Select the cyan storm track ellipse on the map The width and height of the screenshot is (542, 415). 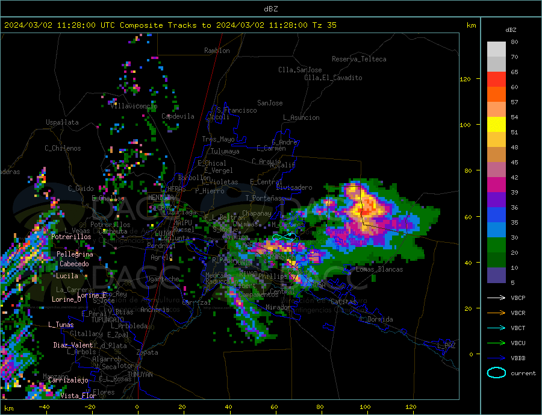click(x=284, y=237)
